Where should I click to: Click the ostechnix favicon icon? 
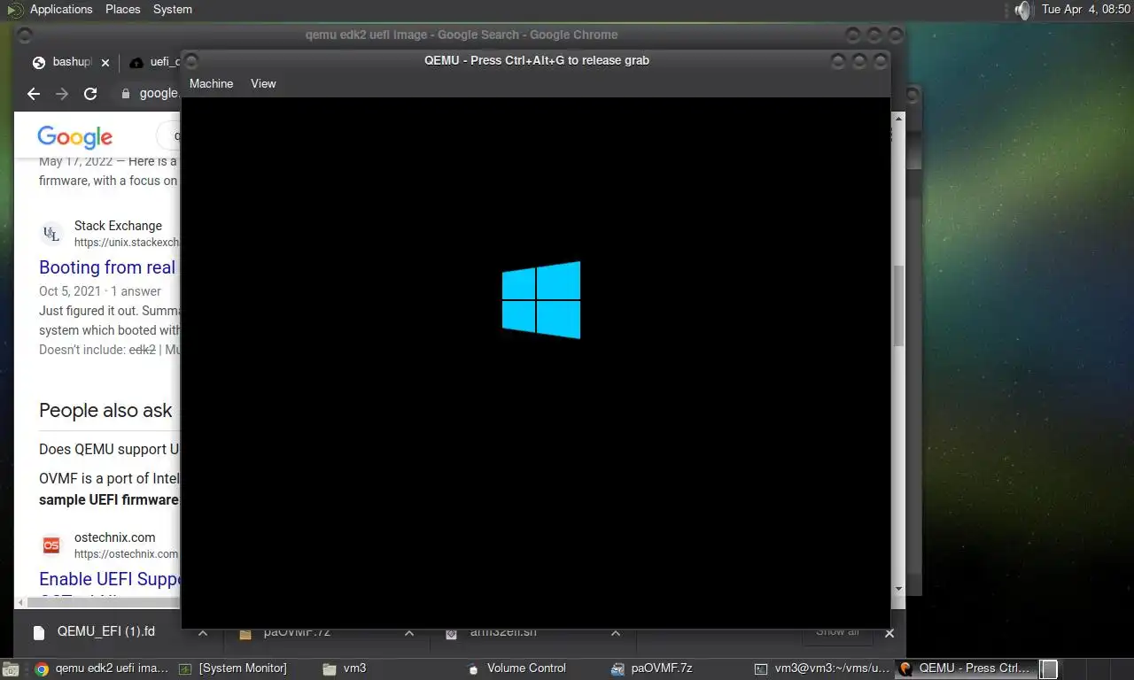(x=51, y=545)
